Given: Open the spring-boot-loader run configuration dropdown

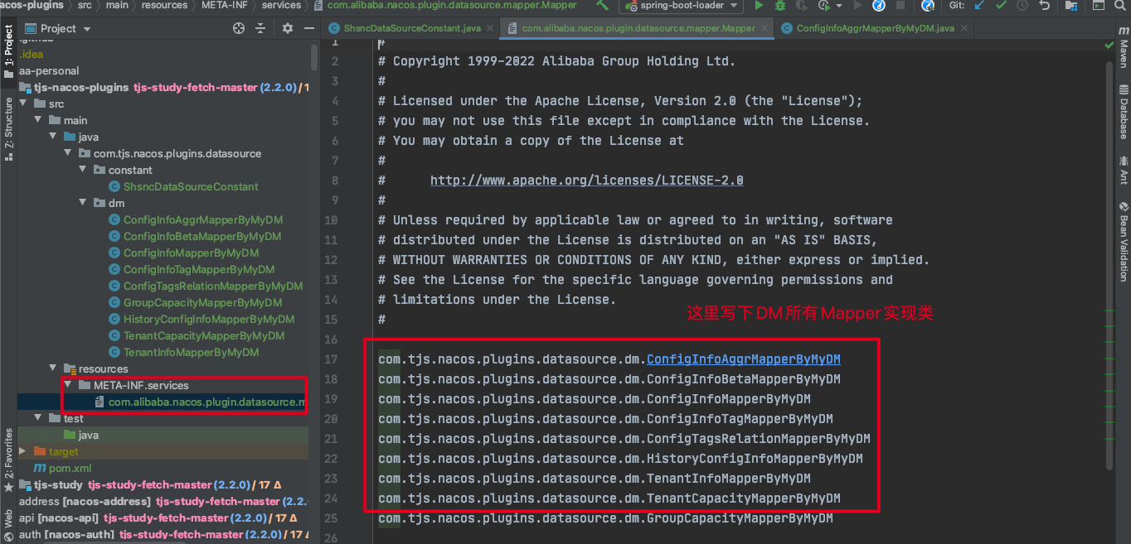Looking at the screenshot, I should click(x=735, y=6).
